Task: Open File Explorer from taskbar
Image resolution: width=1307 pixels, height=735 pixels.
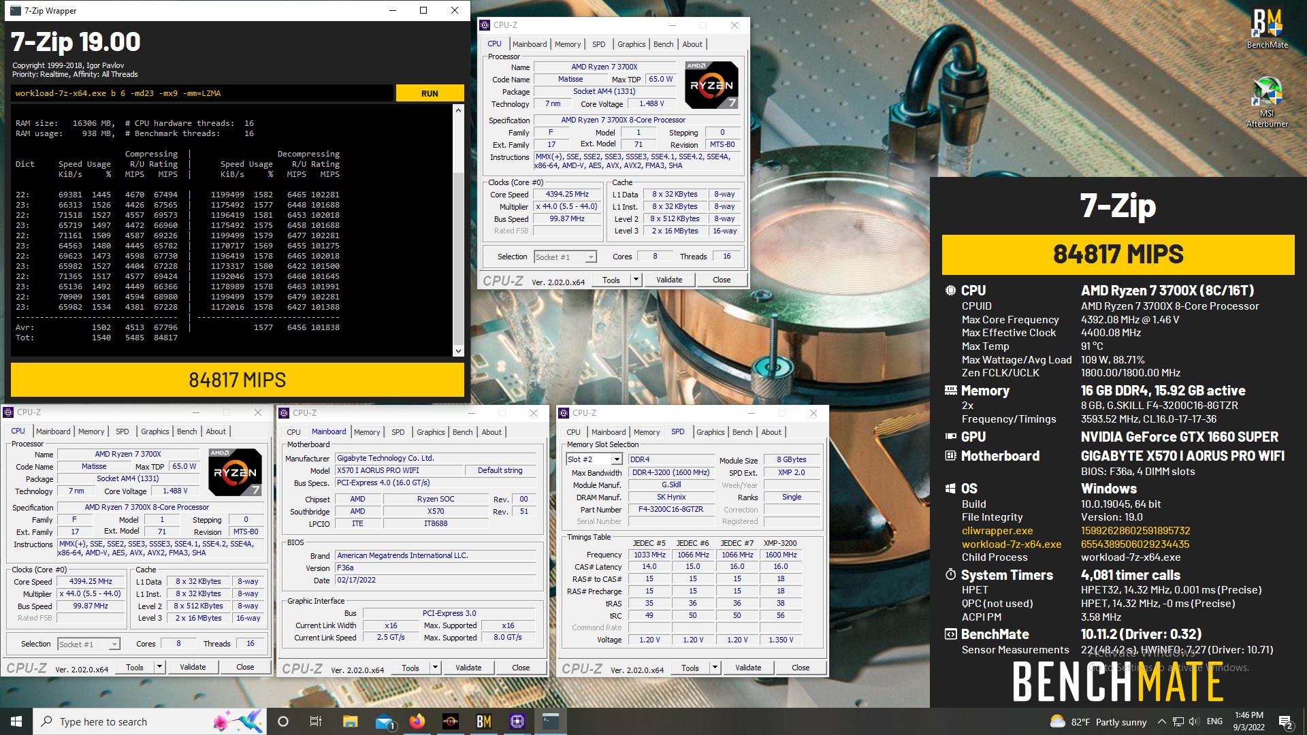Action: pyautogui.click(x=350, y=721)
